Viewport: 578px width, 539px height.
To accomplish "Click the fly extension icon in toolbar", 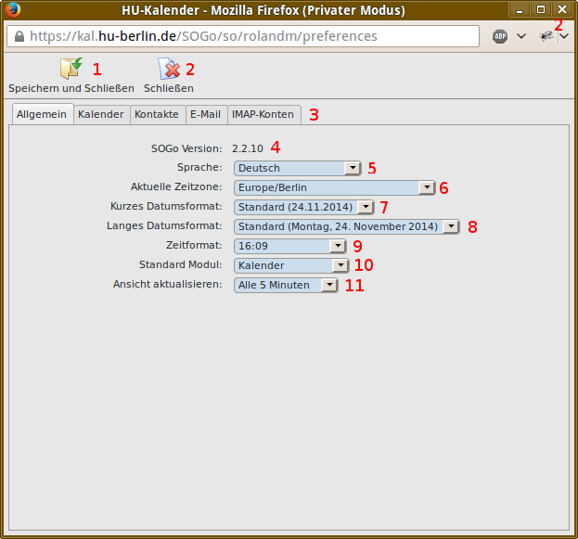I will 546,36.
